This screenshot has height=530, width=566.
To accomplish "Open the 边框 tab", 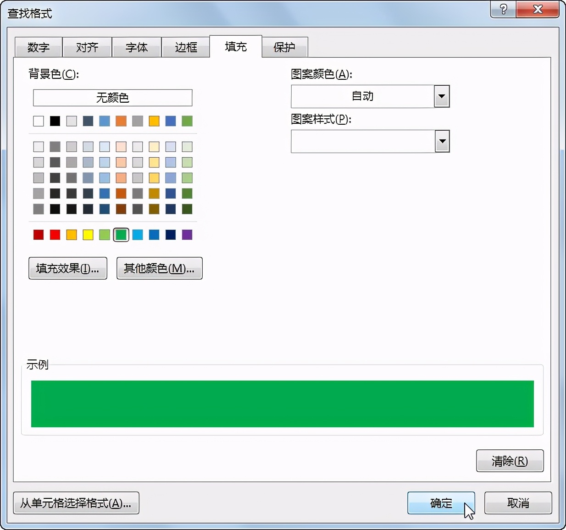I will click(186, 46).
